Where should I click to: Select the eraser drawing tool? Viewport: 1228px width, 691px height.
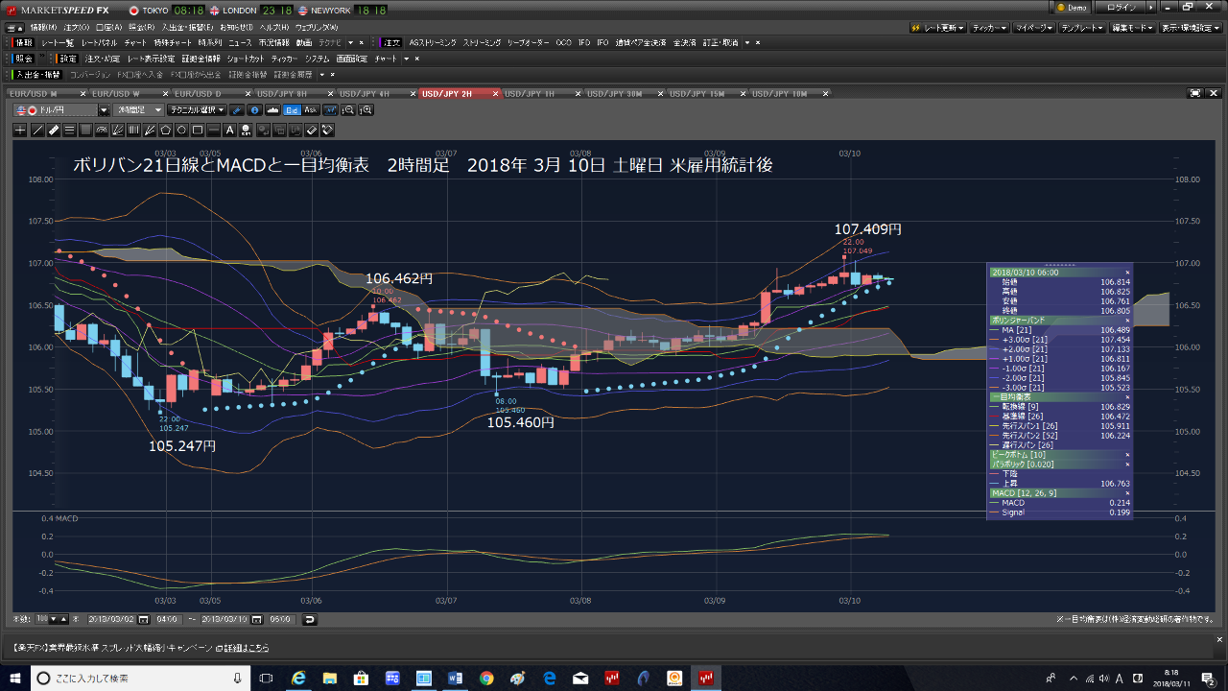pyautogui.click(x=311, y=130)
